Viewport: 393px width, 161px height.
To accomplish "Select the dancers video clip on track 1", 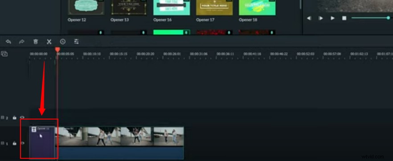I will 119,136.
